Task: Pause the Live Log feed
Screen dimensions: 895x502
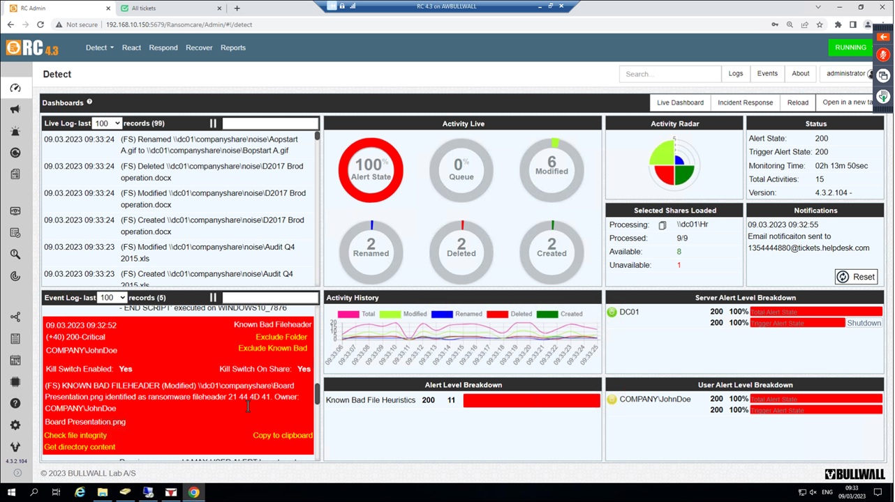Action: point(213,123)
